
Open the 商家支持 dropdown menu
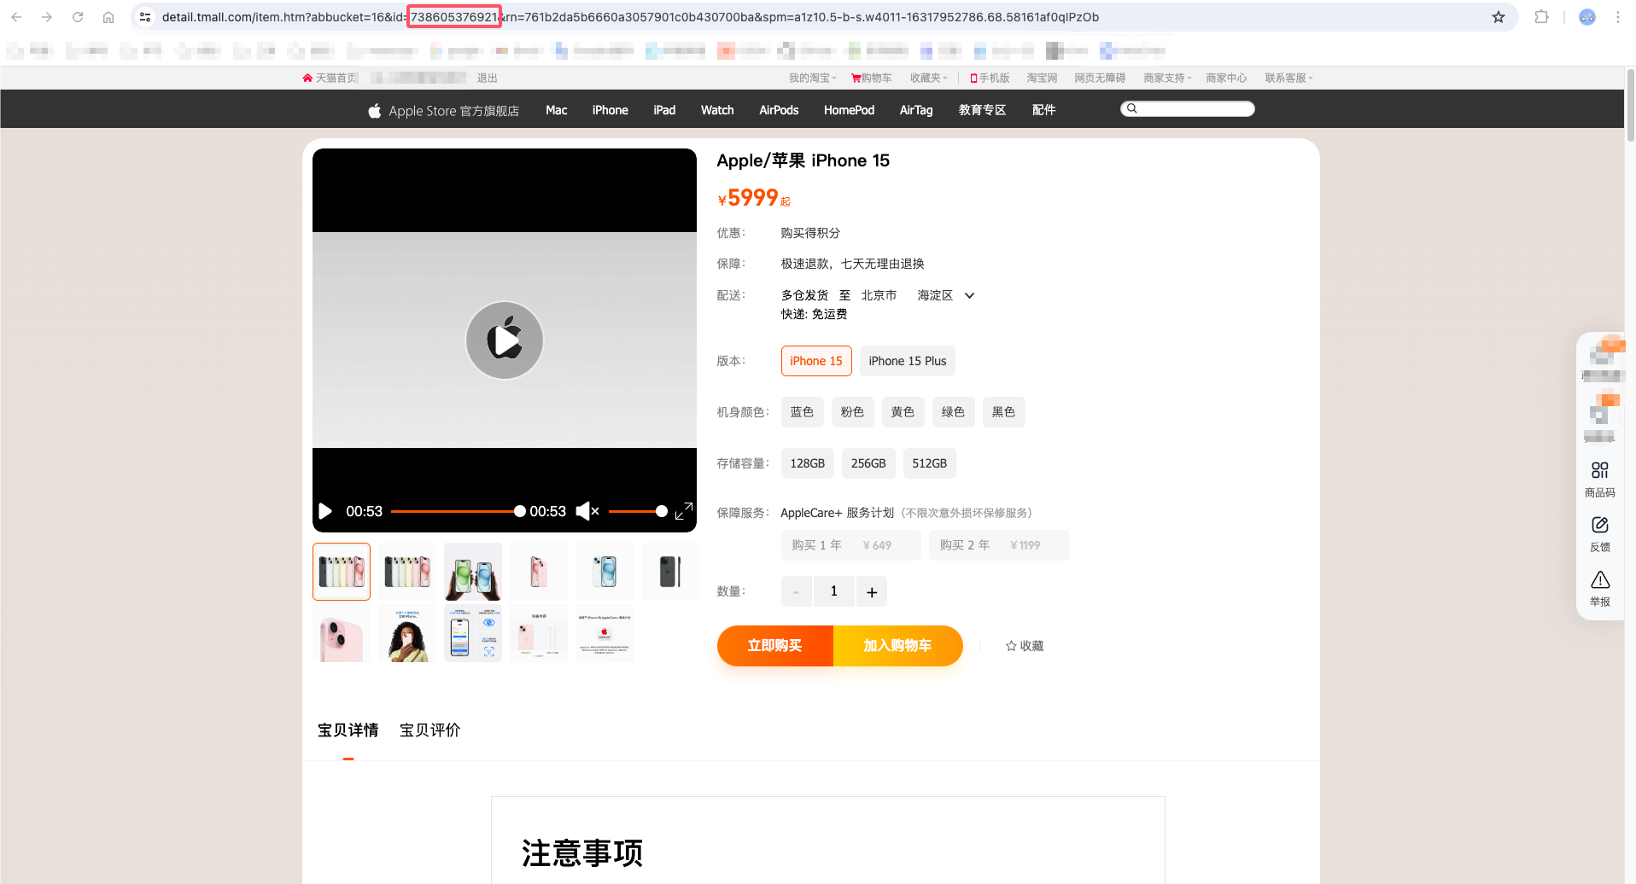coord(1167,78)
